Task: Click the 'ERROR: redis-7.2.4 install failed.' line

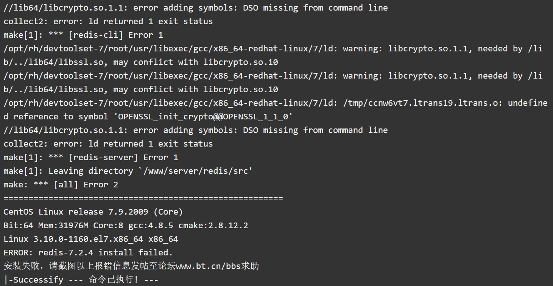Action: [x=88, y=252]
